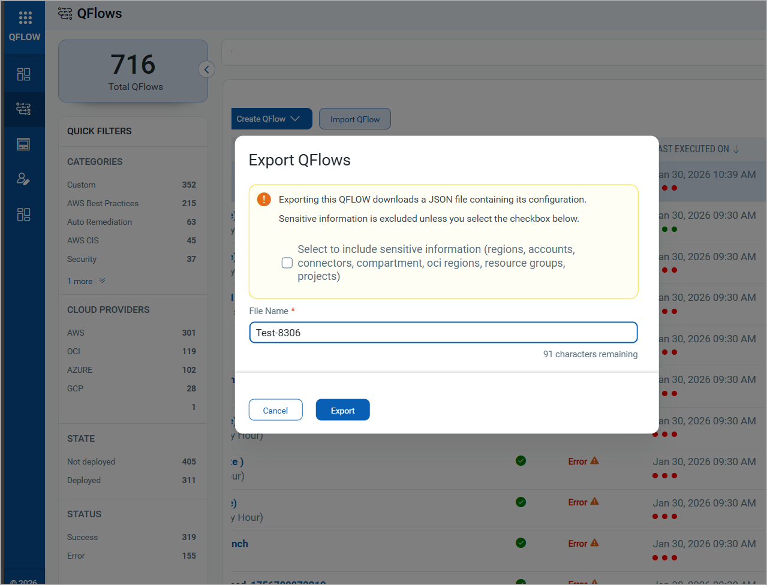
Task: Click red dots under 10:39 AM date
Action: tap(669, 188)
